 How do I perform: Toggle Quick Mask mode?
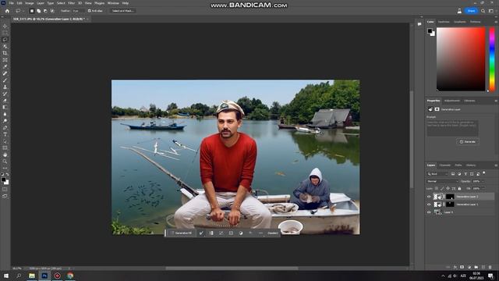[x=5, y=190]
